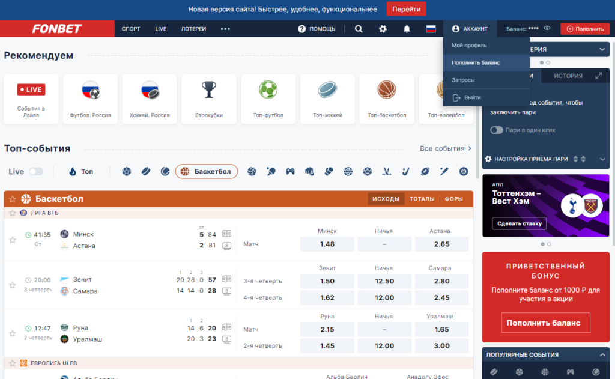Select the rugby ball sport filter
Image resolution: width=615 pixels, height=379 pixels.
pos(425,171)
